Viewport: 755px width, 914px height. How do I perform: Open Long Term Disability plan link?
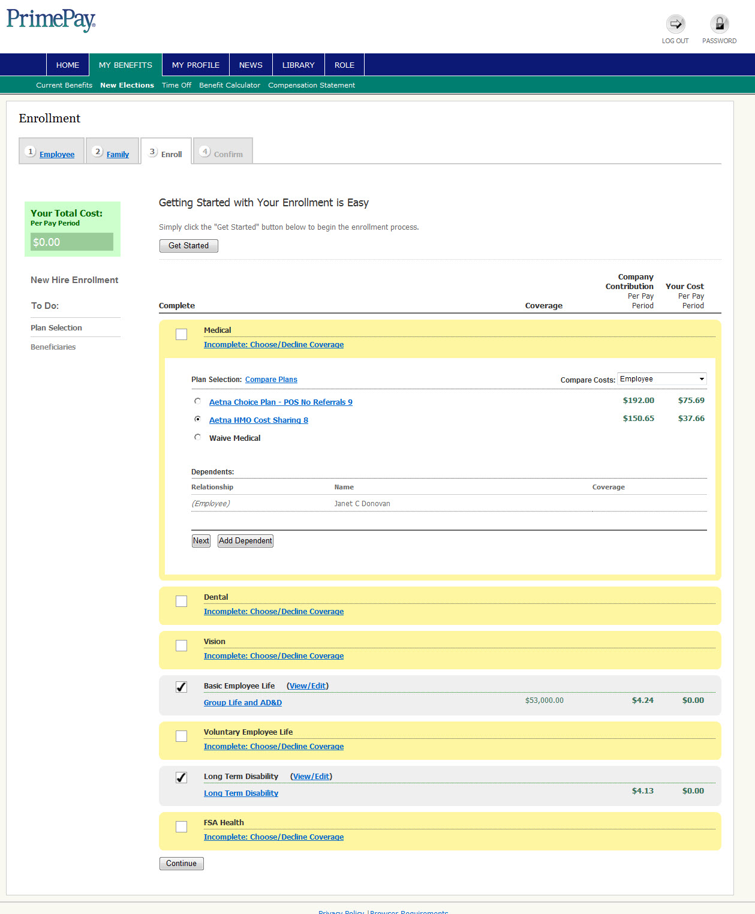pos(241,793)
